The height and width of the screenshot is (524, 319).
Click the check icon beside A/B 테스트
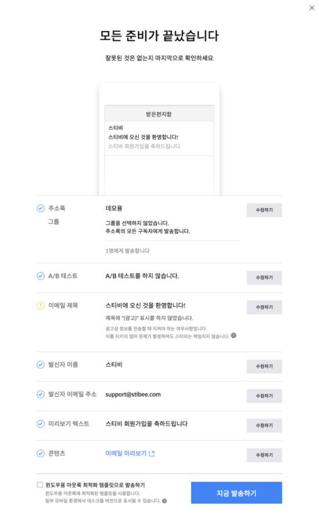click(41, 276)
